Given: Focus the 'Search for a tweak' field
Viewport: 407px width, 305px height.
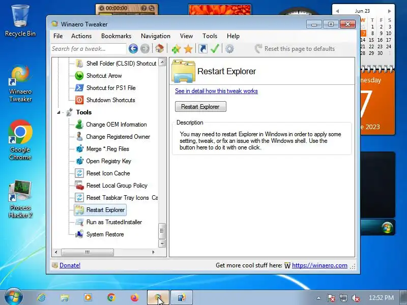Looking at the screenshot, I should point(88,49).
